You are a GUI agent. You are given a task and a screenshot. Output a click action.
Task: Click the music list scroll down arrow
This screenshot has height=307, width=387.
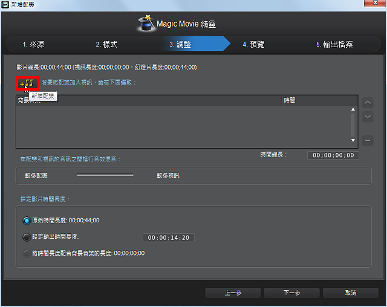coord(353,140)
